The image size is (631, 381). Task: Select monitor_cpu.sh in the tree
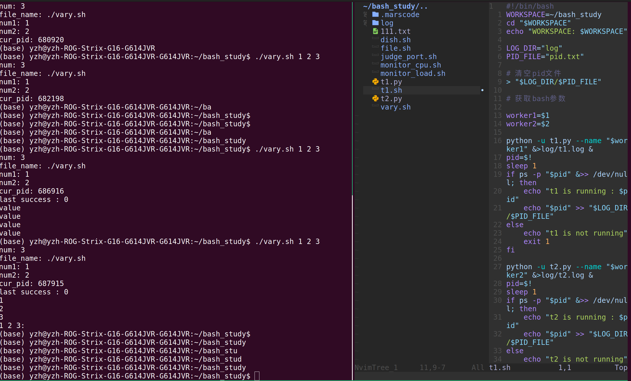point(411,65)
